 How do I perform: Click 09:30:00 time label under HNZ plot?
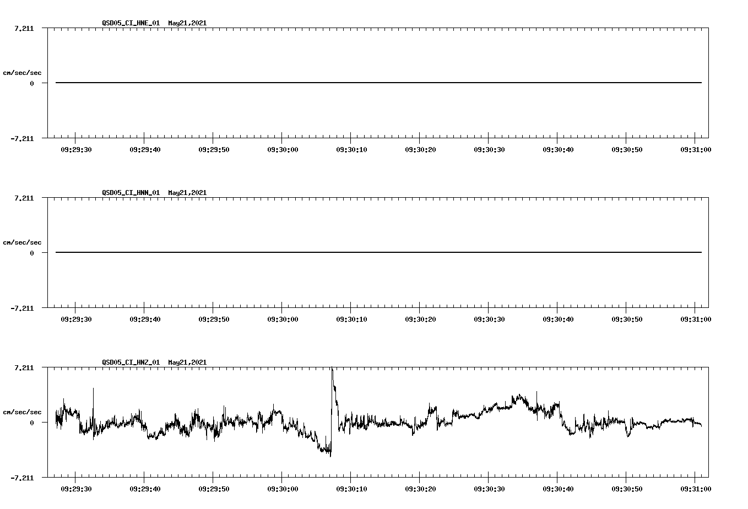pos(283,489)
